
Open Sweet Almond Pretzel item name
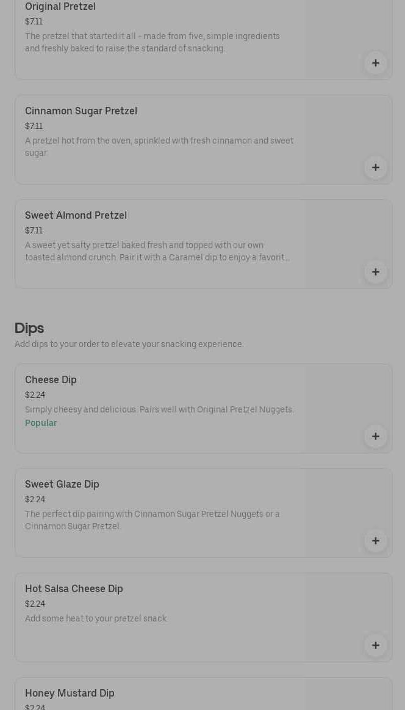[x=76, y=216]
